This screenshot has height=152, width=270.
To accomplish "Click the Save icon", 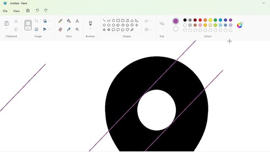I will [28, 11].
